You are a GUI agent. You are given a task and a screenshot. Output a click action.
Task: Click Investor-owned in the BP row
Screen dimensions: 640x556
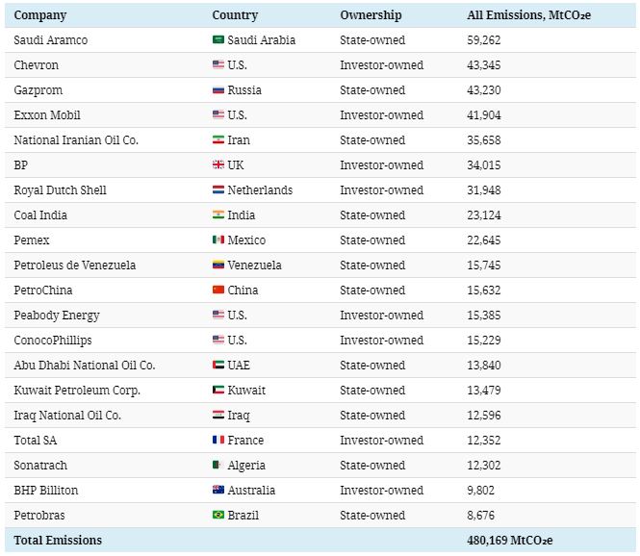[x=382, y=165]
